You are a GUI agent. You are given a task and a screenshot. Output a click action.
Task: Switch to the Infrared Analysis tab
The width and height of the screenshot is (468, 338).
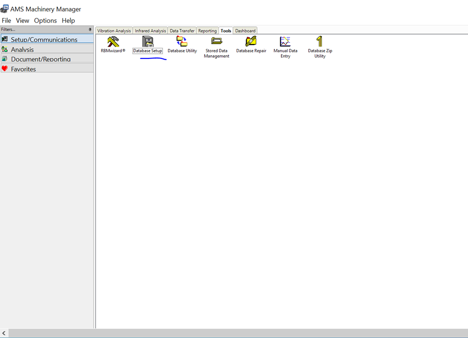coord(150,31)
